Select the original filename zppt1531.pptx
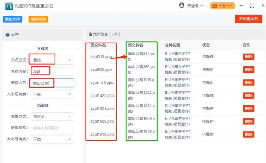This screenshot has height=163, width=266. (x=102, y=109)
